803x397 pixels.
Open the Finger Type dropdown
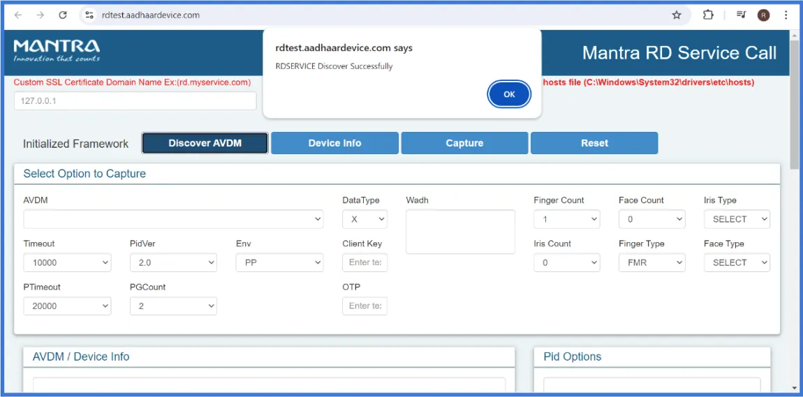click(x=652, y=262)
